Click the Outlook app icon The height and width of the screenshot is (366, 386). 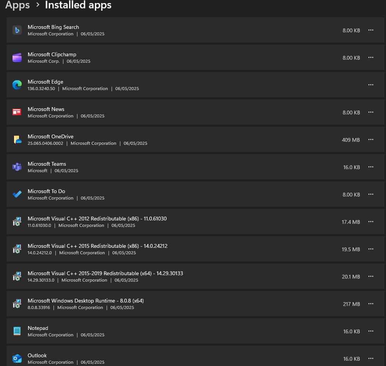tap(17, 358)
